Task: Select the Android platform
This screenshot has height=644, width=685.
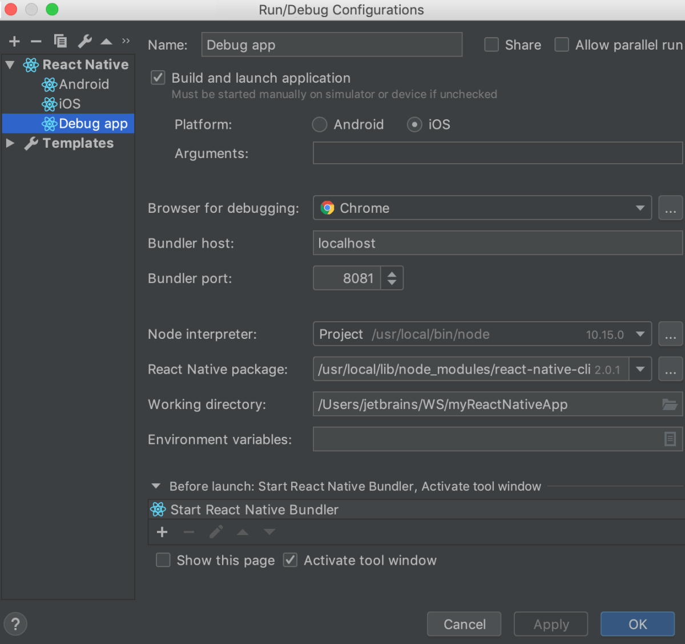Action: click(x=319, y=124)
